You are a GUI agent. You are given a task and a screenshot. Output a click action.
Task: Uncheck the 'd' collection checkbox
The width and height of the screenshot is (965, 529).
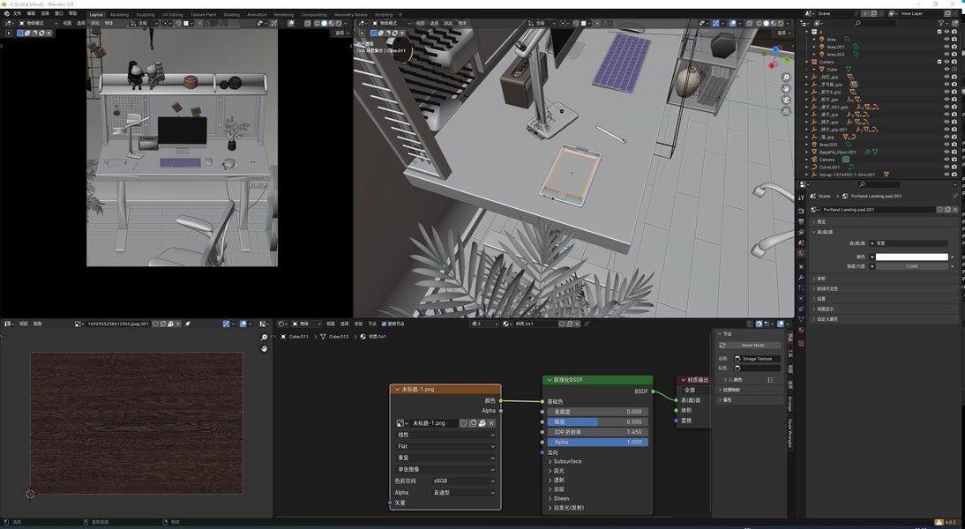tap(939, 32)
